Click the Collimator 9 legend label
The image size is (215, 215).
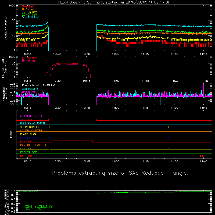pyautogui.click(x=30, y=92)
